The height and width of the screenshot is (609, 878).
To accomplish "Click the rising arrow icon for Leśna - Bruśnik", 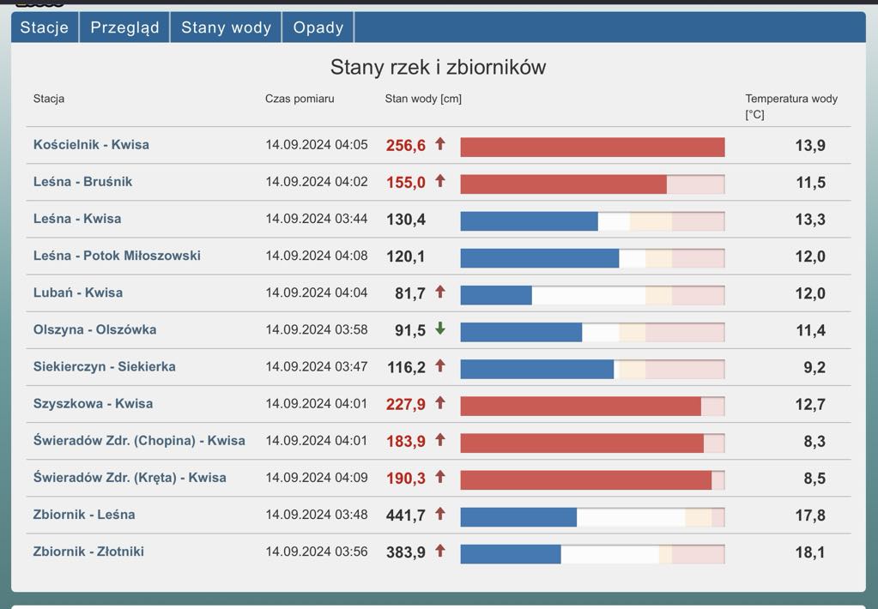I will (440, 181).
